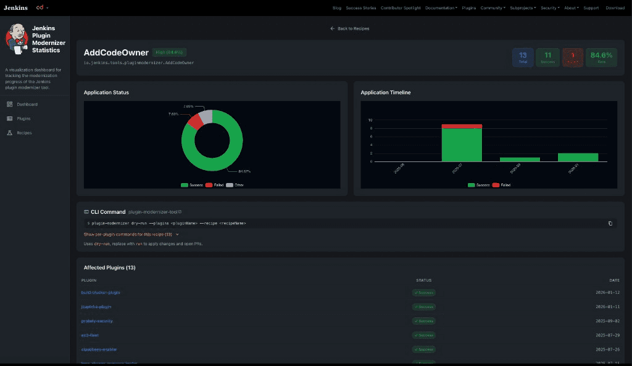Click the 84.6% Rate stat badge
This screenshot has height=366, width=632.
point(601,57)
